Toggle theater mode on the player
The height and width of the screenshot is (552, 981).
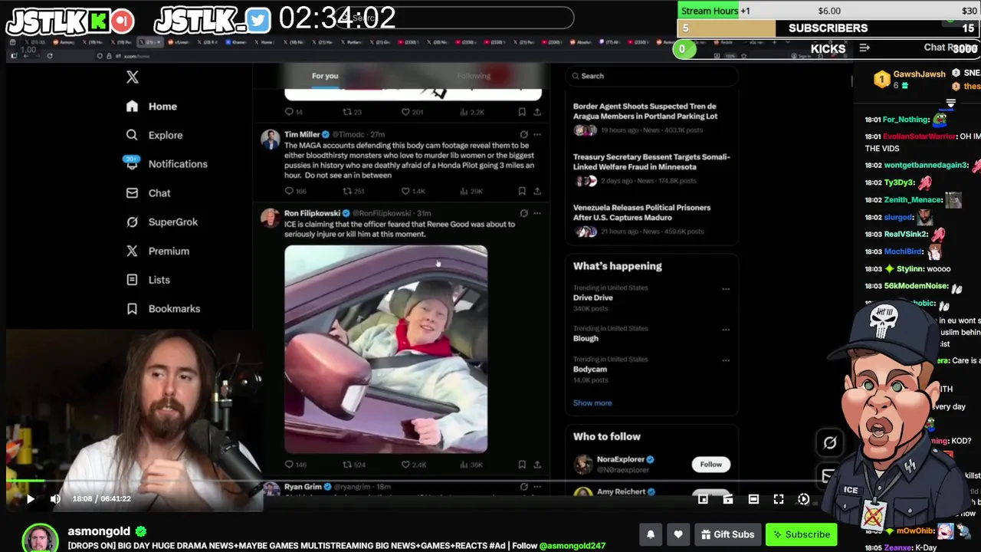[x=753, y=499]
